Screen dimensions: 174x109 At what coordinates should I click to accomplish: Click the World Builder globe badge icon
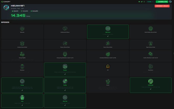[151, 28]
